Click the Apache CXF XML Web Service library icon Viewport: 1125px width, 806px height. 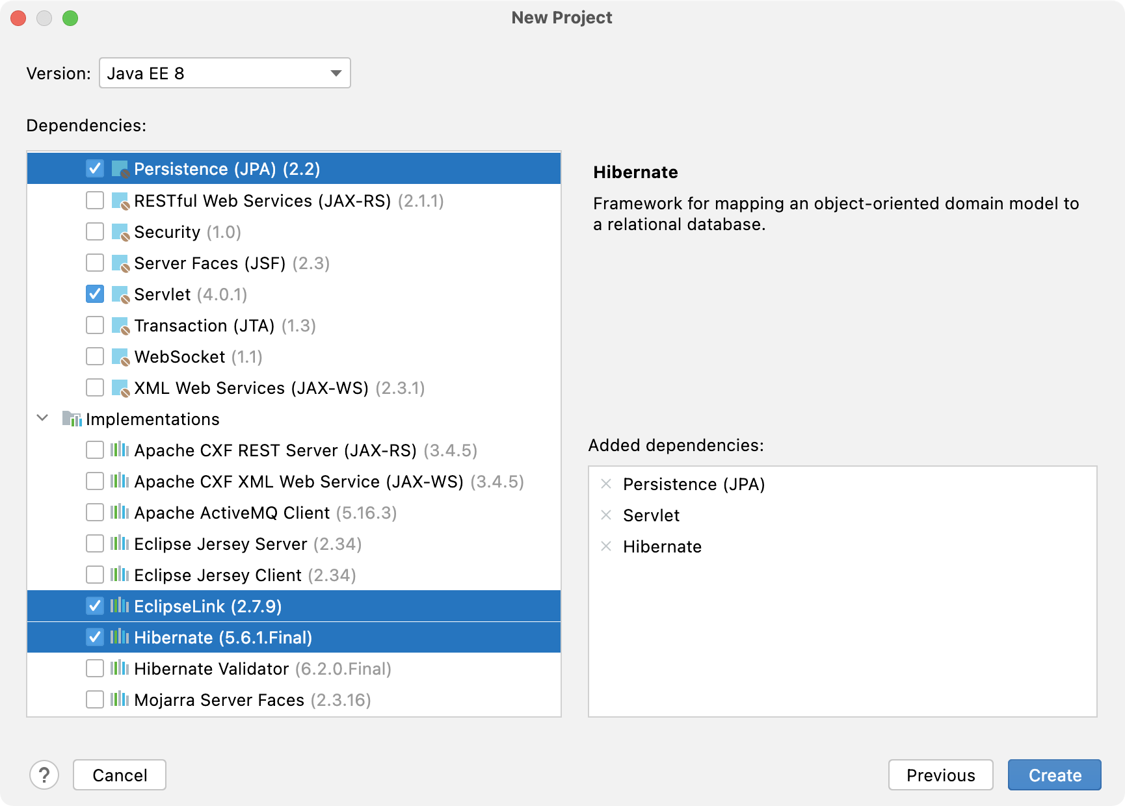pyautogui.click(x=120, y=481)
